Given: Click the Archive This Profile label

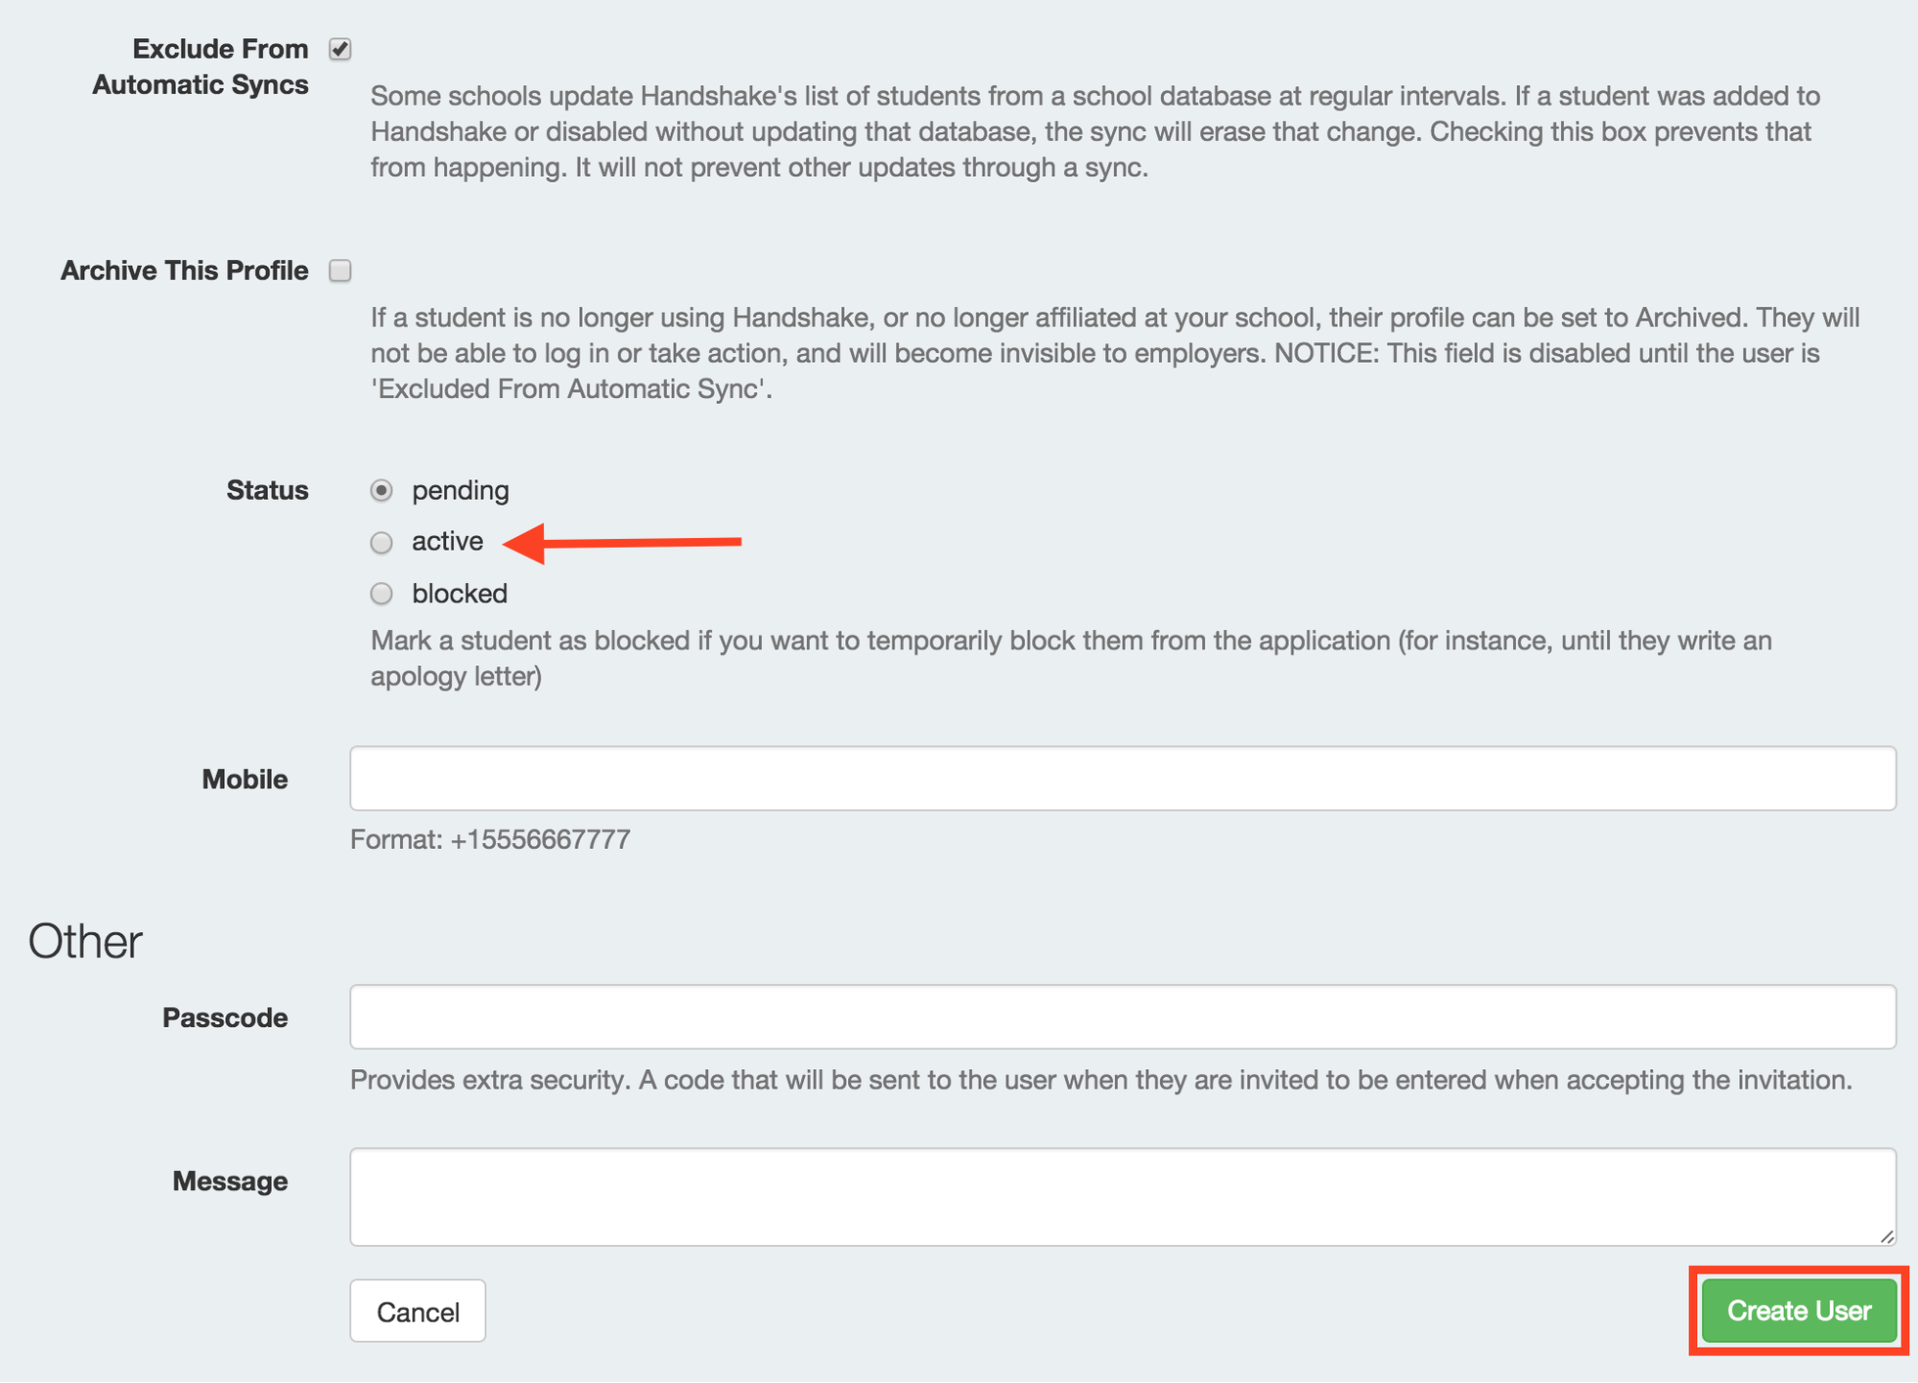Looking at the screenshot, I should [x=185, y=270].
